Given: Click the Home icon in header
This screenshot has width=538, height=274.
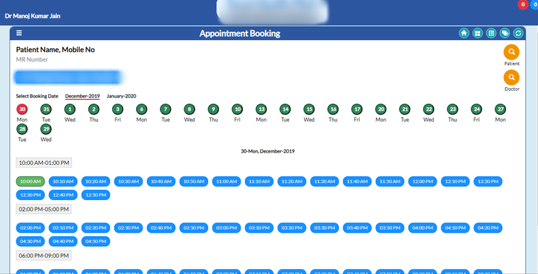Looking at the screenshot, I should (463, 33).
